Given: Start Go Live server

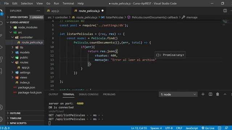Looking at the screenshot, I should click(x=208, y=128).
